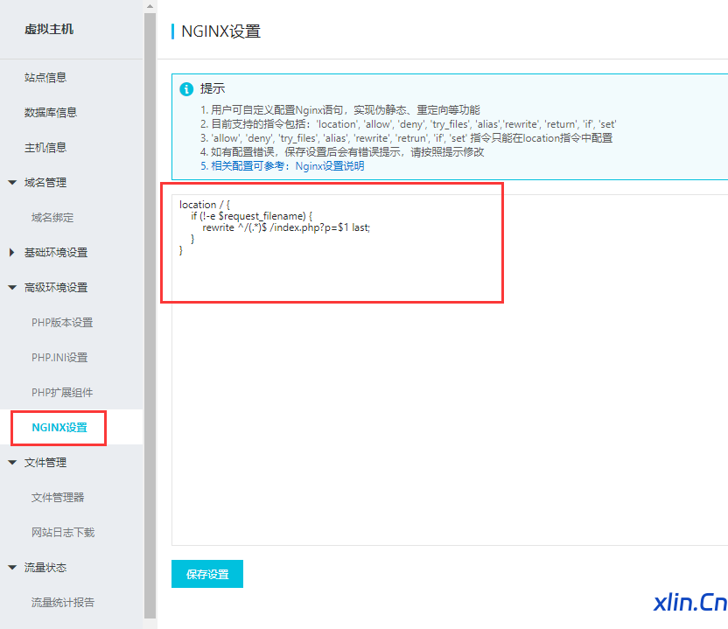Viewport: 728px width, 629px height.
Task: Select 域名绑定 submenu item
Action: coord(52,218)
